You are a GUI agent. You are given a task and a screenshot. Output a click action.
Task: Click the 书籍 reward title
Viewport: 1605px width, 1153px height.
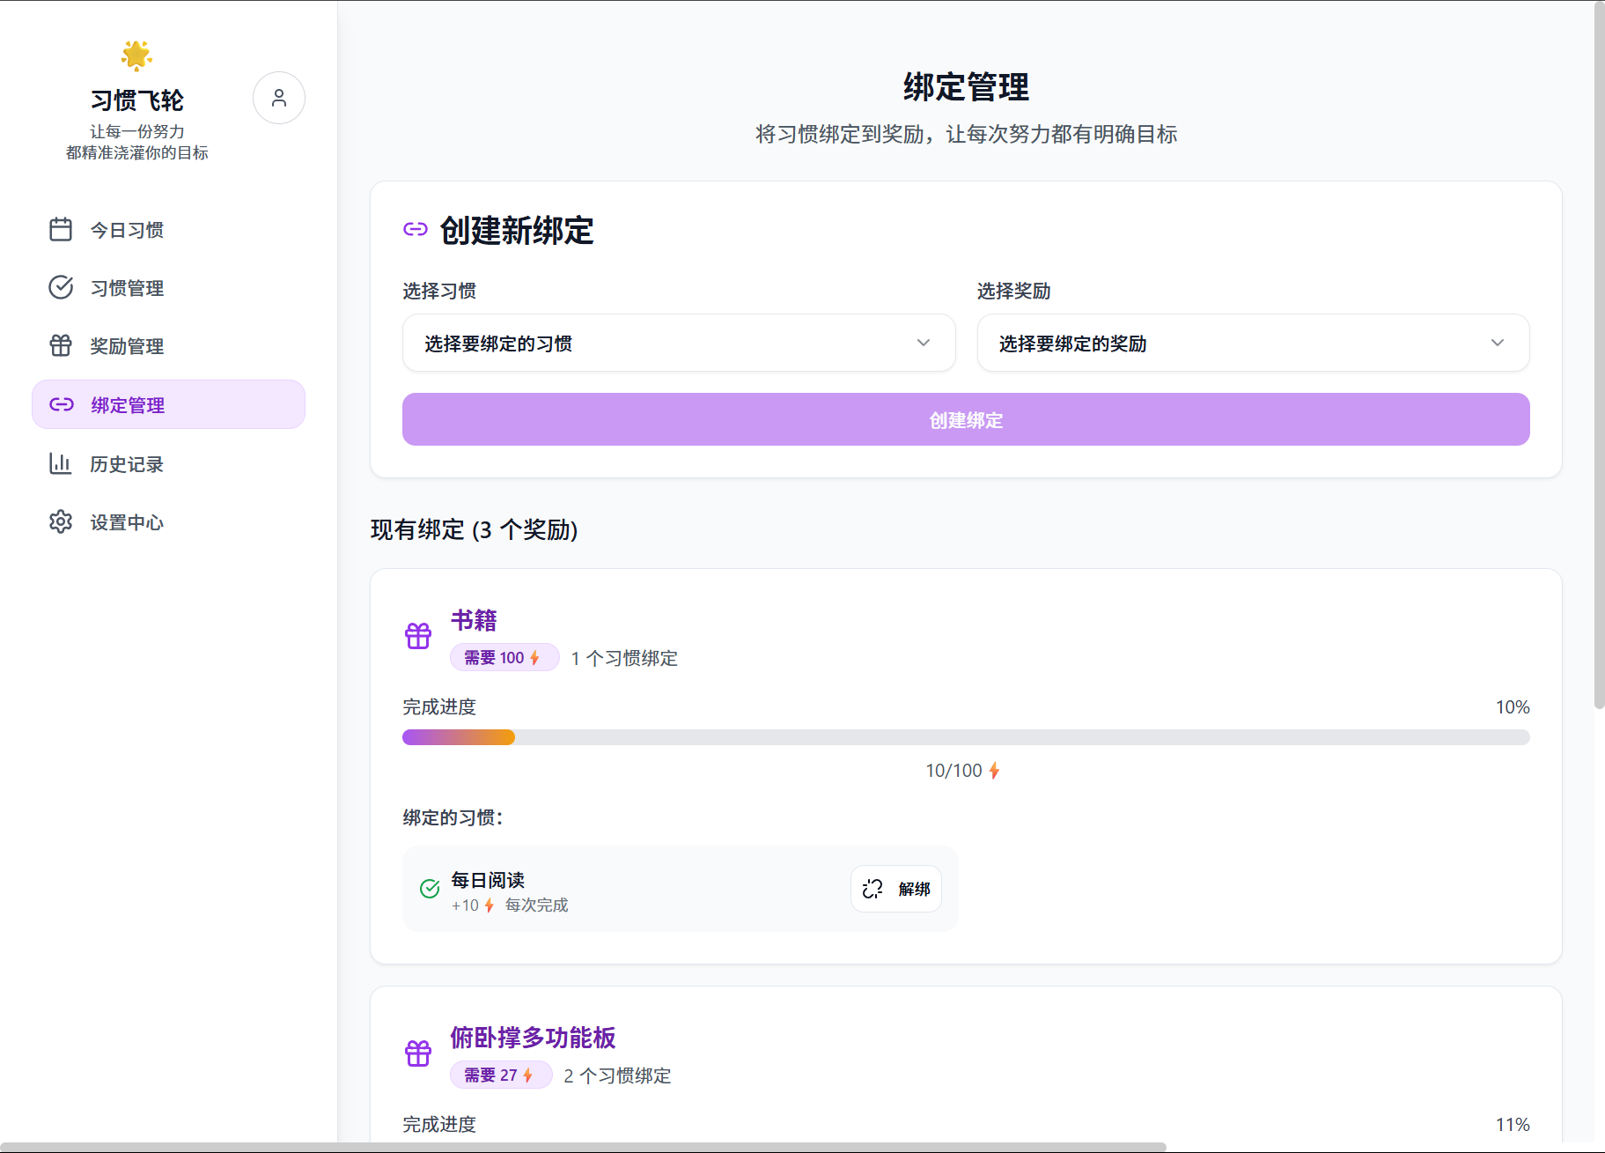pyautogui.click(x=474, y=620)
